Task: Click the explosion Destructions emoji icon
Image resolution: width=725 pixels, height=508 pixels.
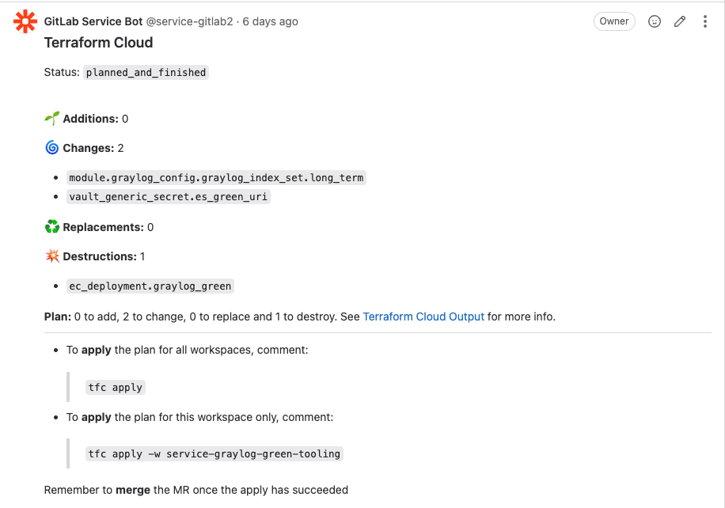Action: (51, 256)
